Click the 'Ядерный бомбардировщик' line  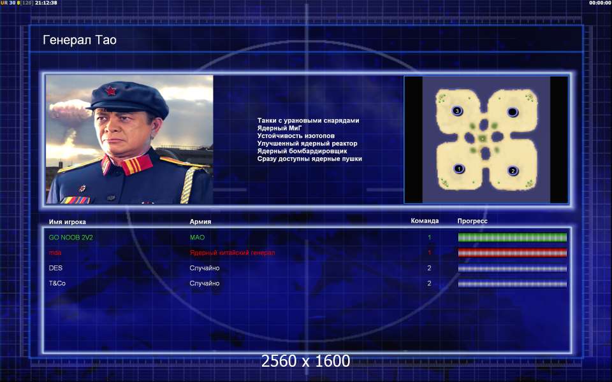[302, 151]
